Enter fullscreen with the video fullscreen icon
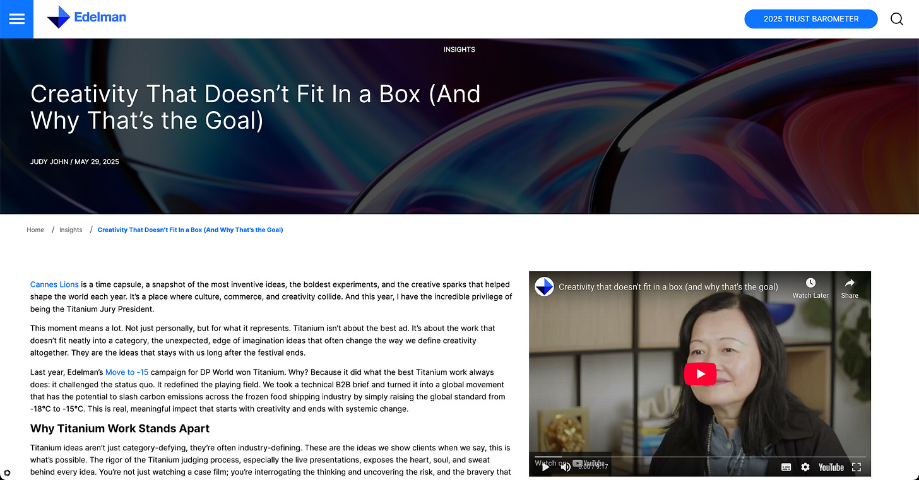The width and height of the screenshot is (919, 480). tap(857, 467)
